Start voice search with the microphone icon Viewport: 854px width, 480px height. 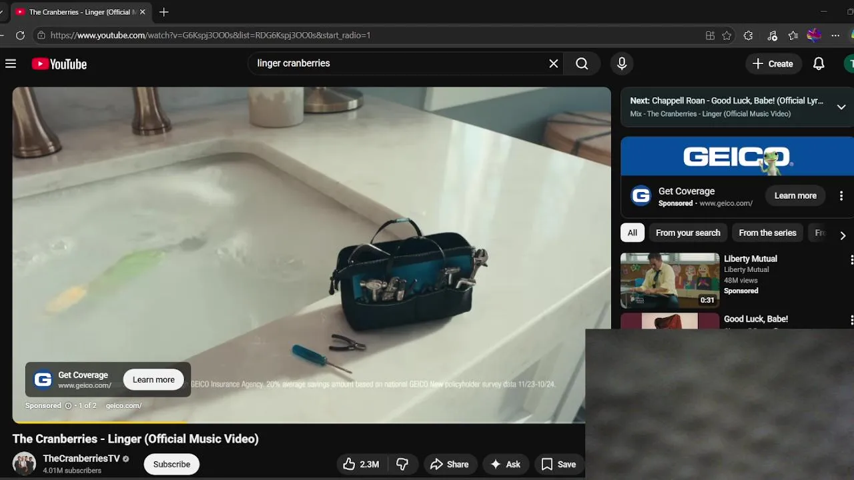[x=622, y=63]
